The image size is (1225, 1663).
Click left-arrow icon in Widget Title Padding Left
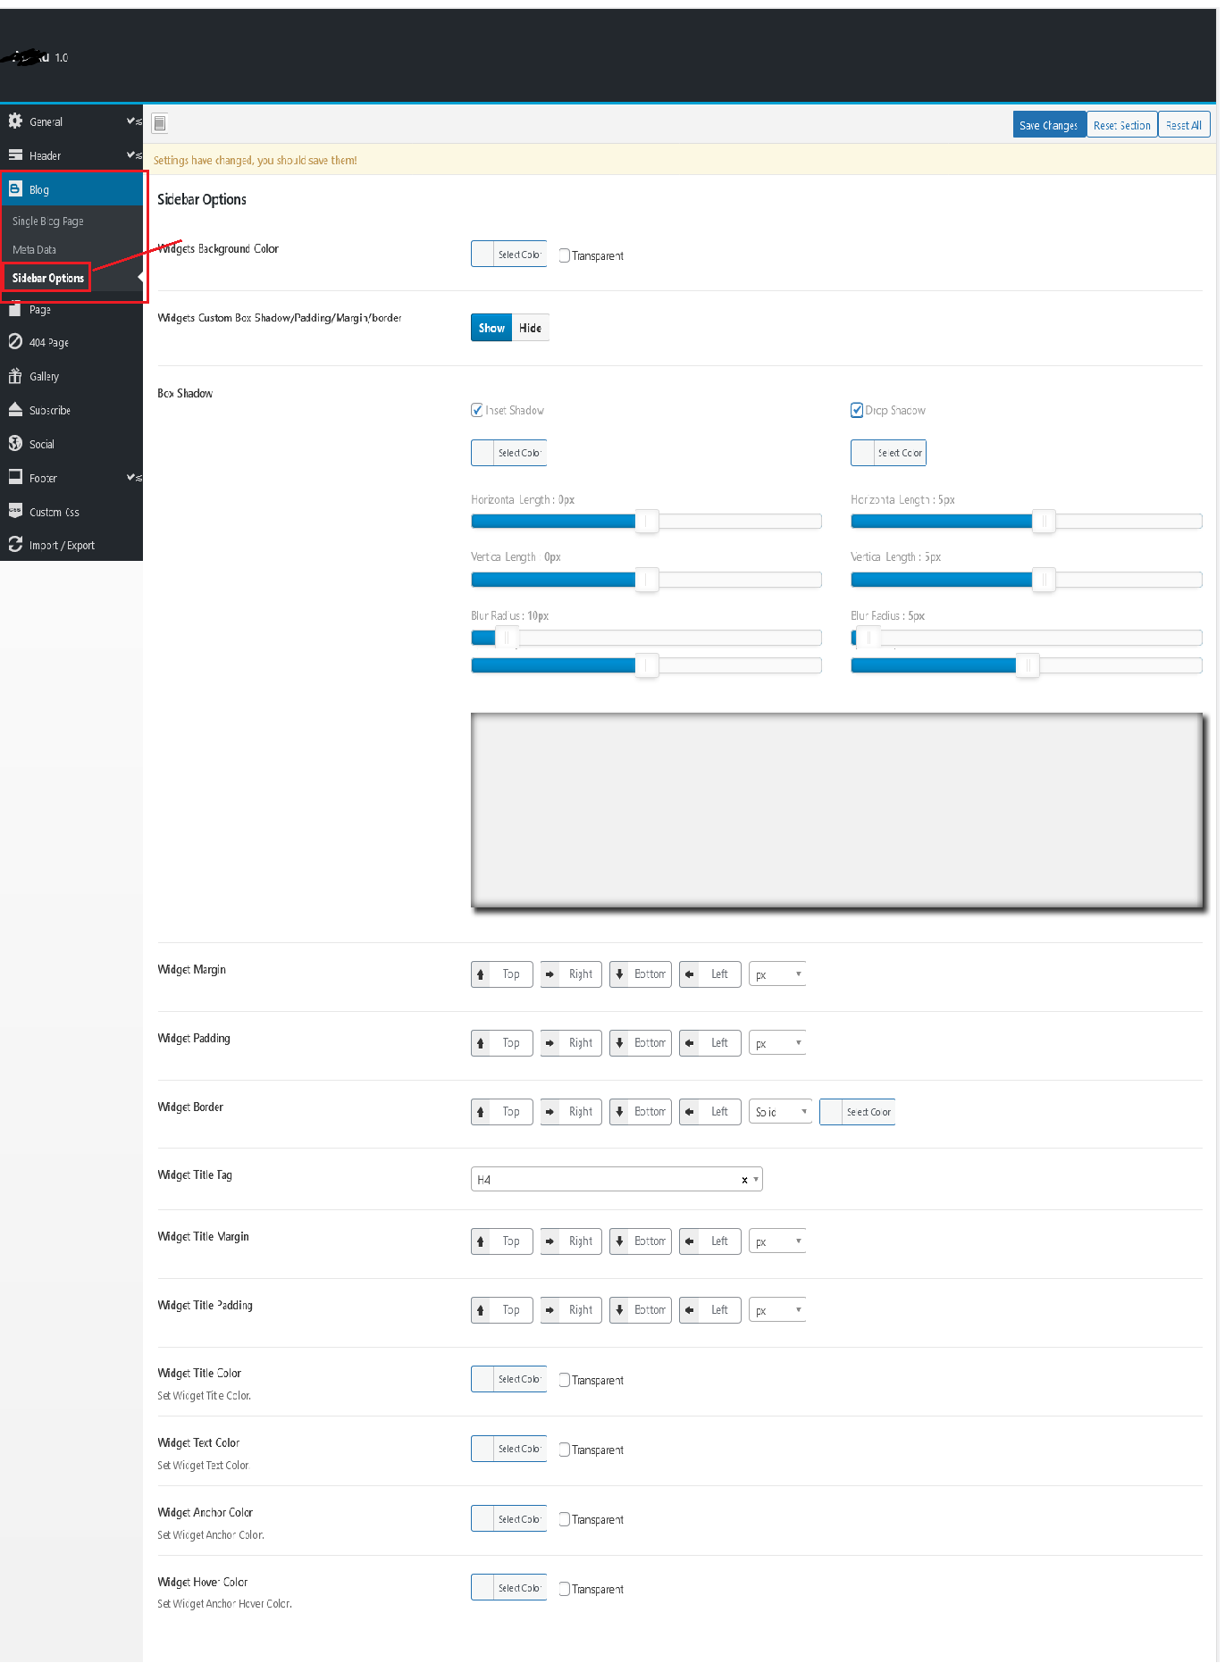(689, 1310)
